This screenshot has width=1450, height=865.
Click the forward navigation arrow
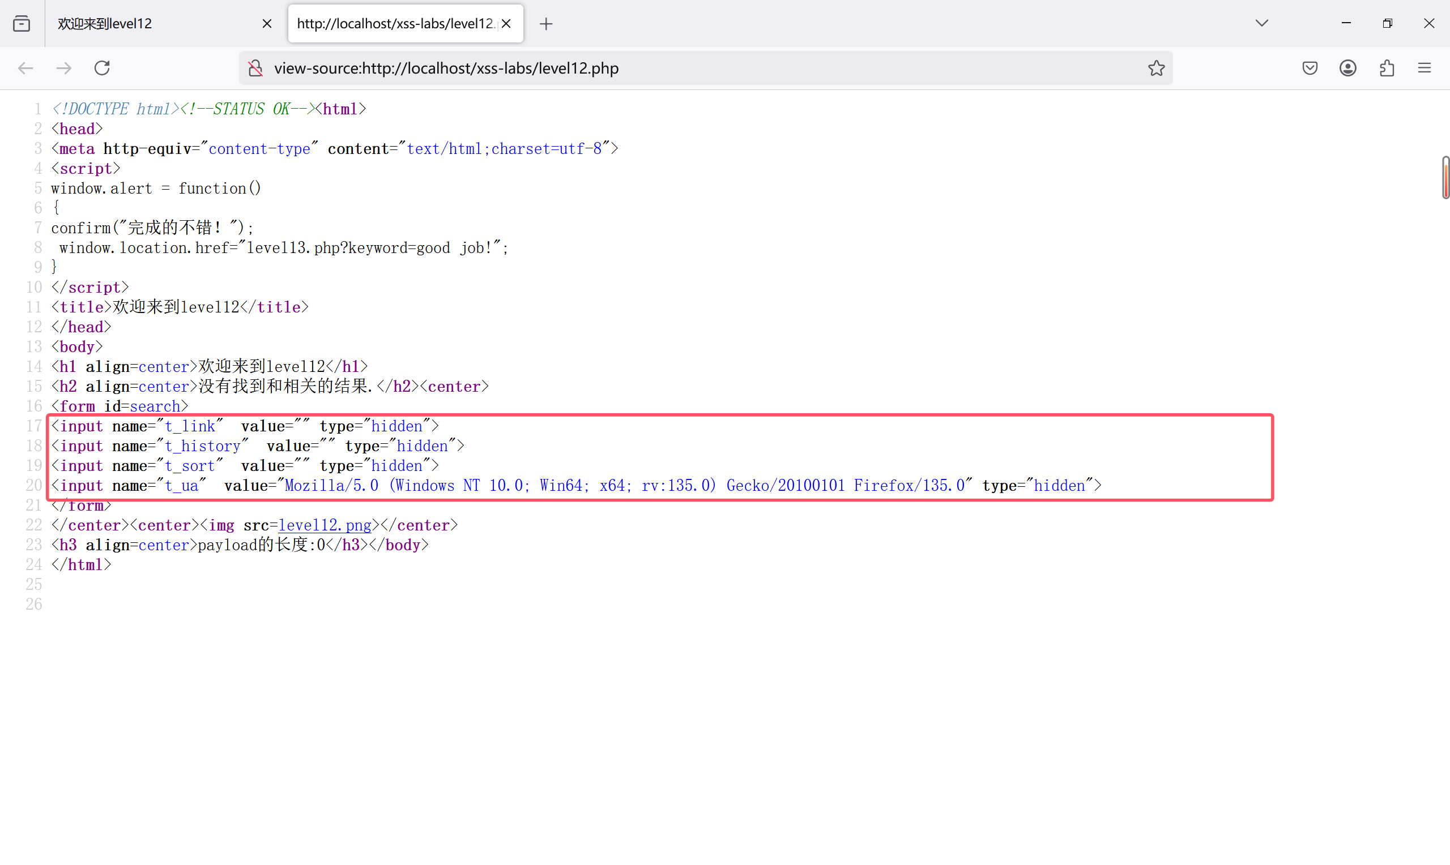coord(63,68)
